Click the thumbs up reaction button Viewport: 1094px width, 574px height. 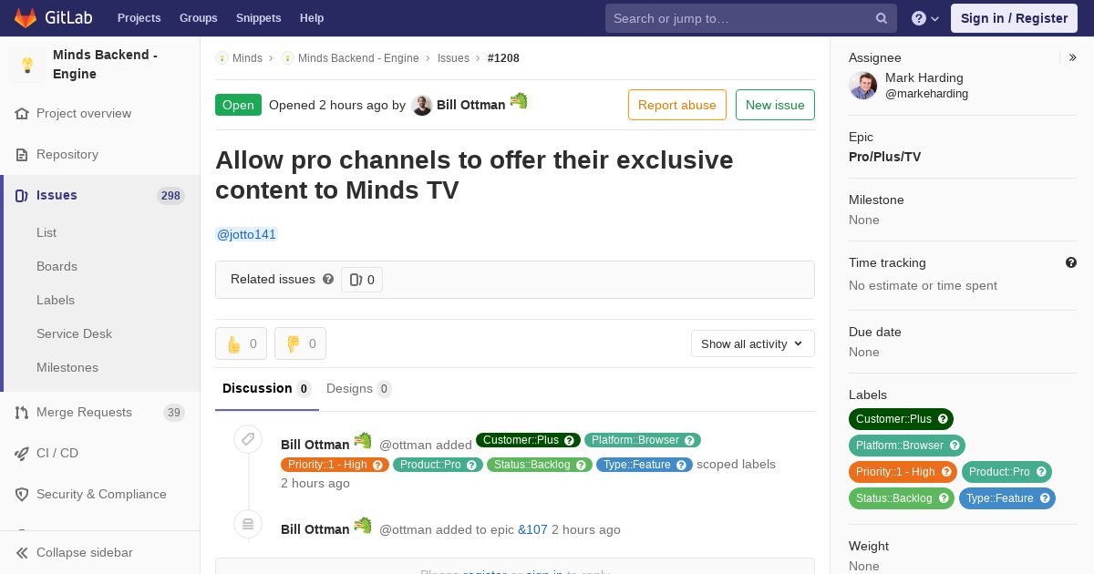pyautogui.click(x=241, y=343)
